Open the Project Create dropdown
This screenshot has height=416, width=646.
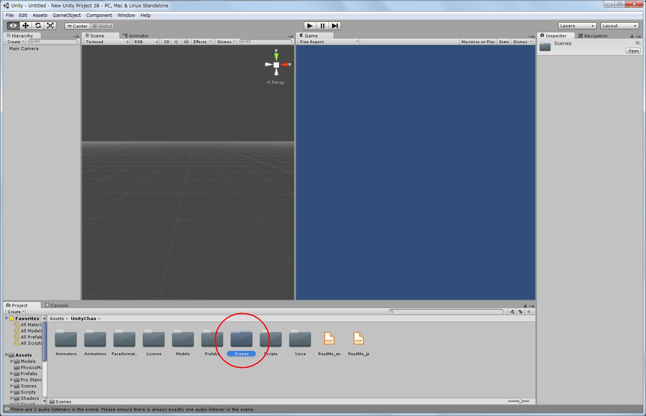pyautogui.click(x=16, y=312)
